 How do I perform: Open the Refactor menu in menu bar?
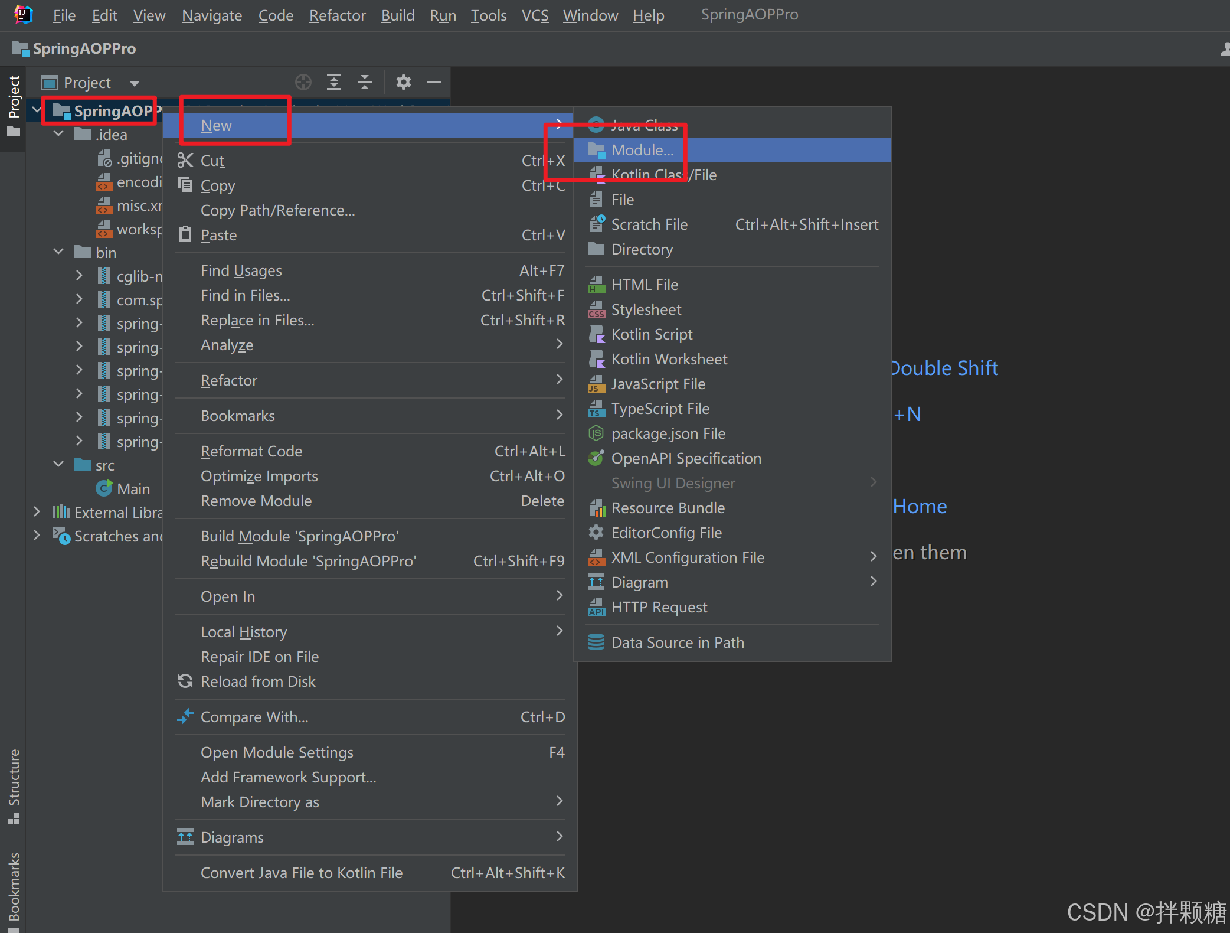coord(337,15)
